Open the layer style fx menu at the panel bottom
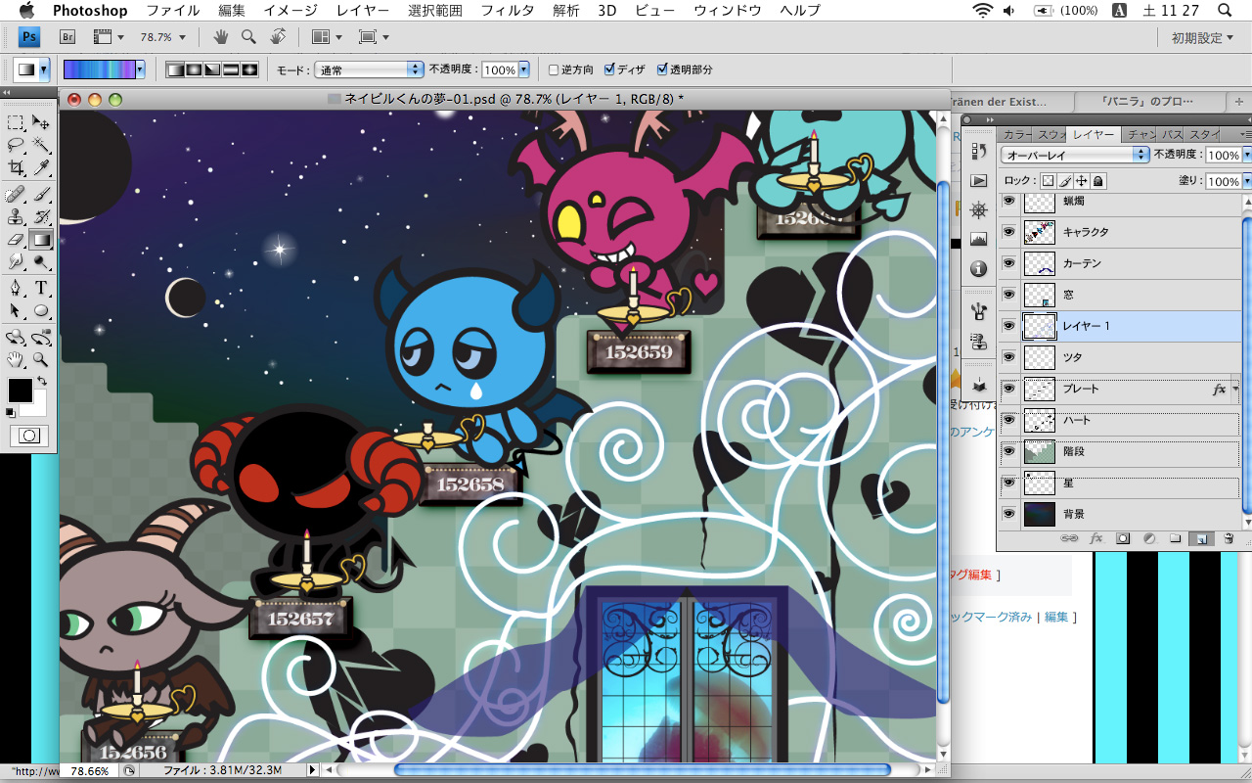 (1096, 538)
